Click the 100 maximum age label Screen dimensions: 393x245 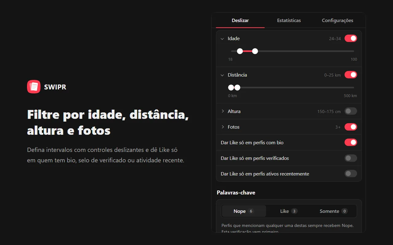click(x=354, y=59)
